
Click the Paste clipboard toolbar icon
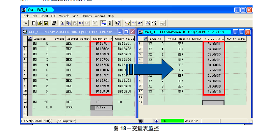pyautogui.click(x=75, y=23)
